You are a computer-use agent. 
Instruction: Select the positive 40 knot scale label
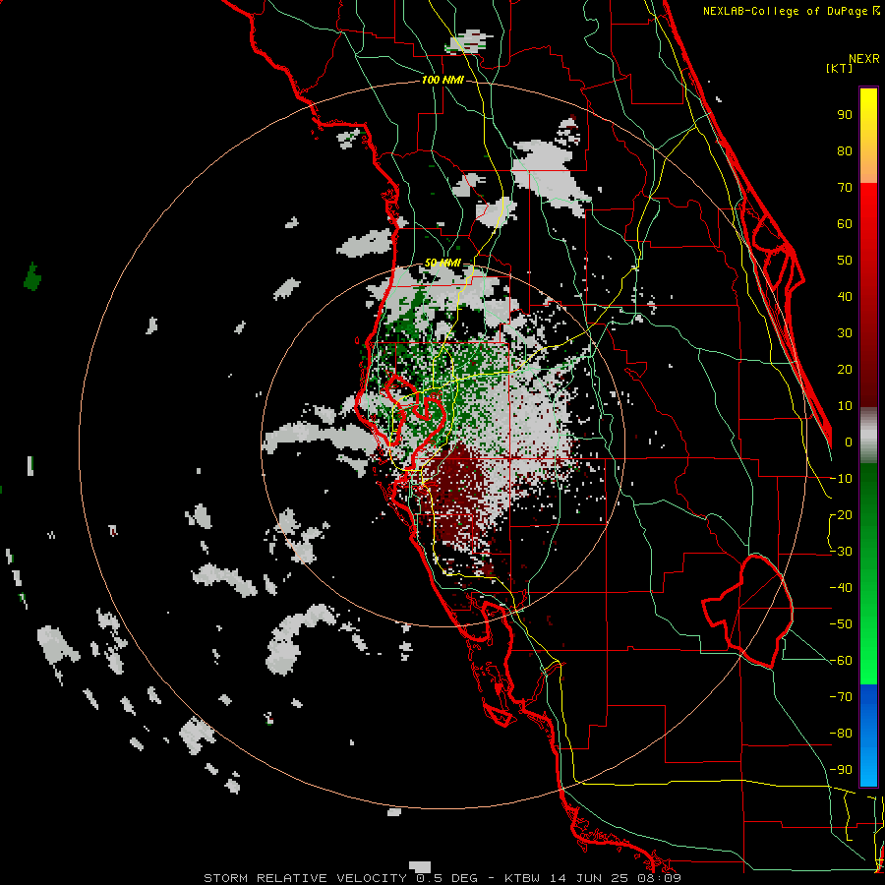845,296
